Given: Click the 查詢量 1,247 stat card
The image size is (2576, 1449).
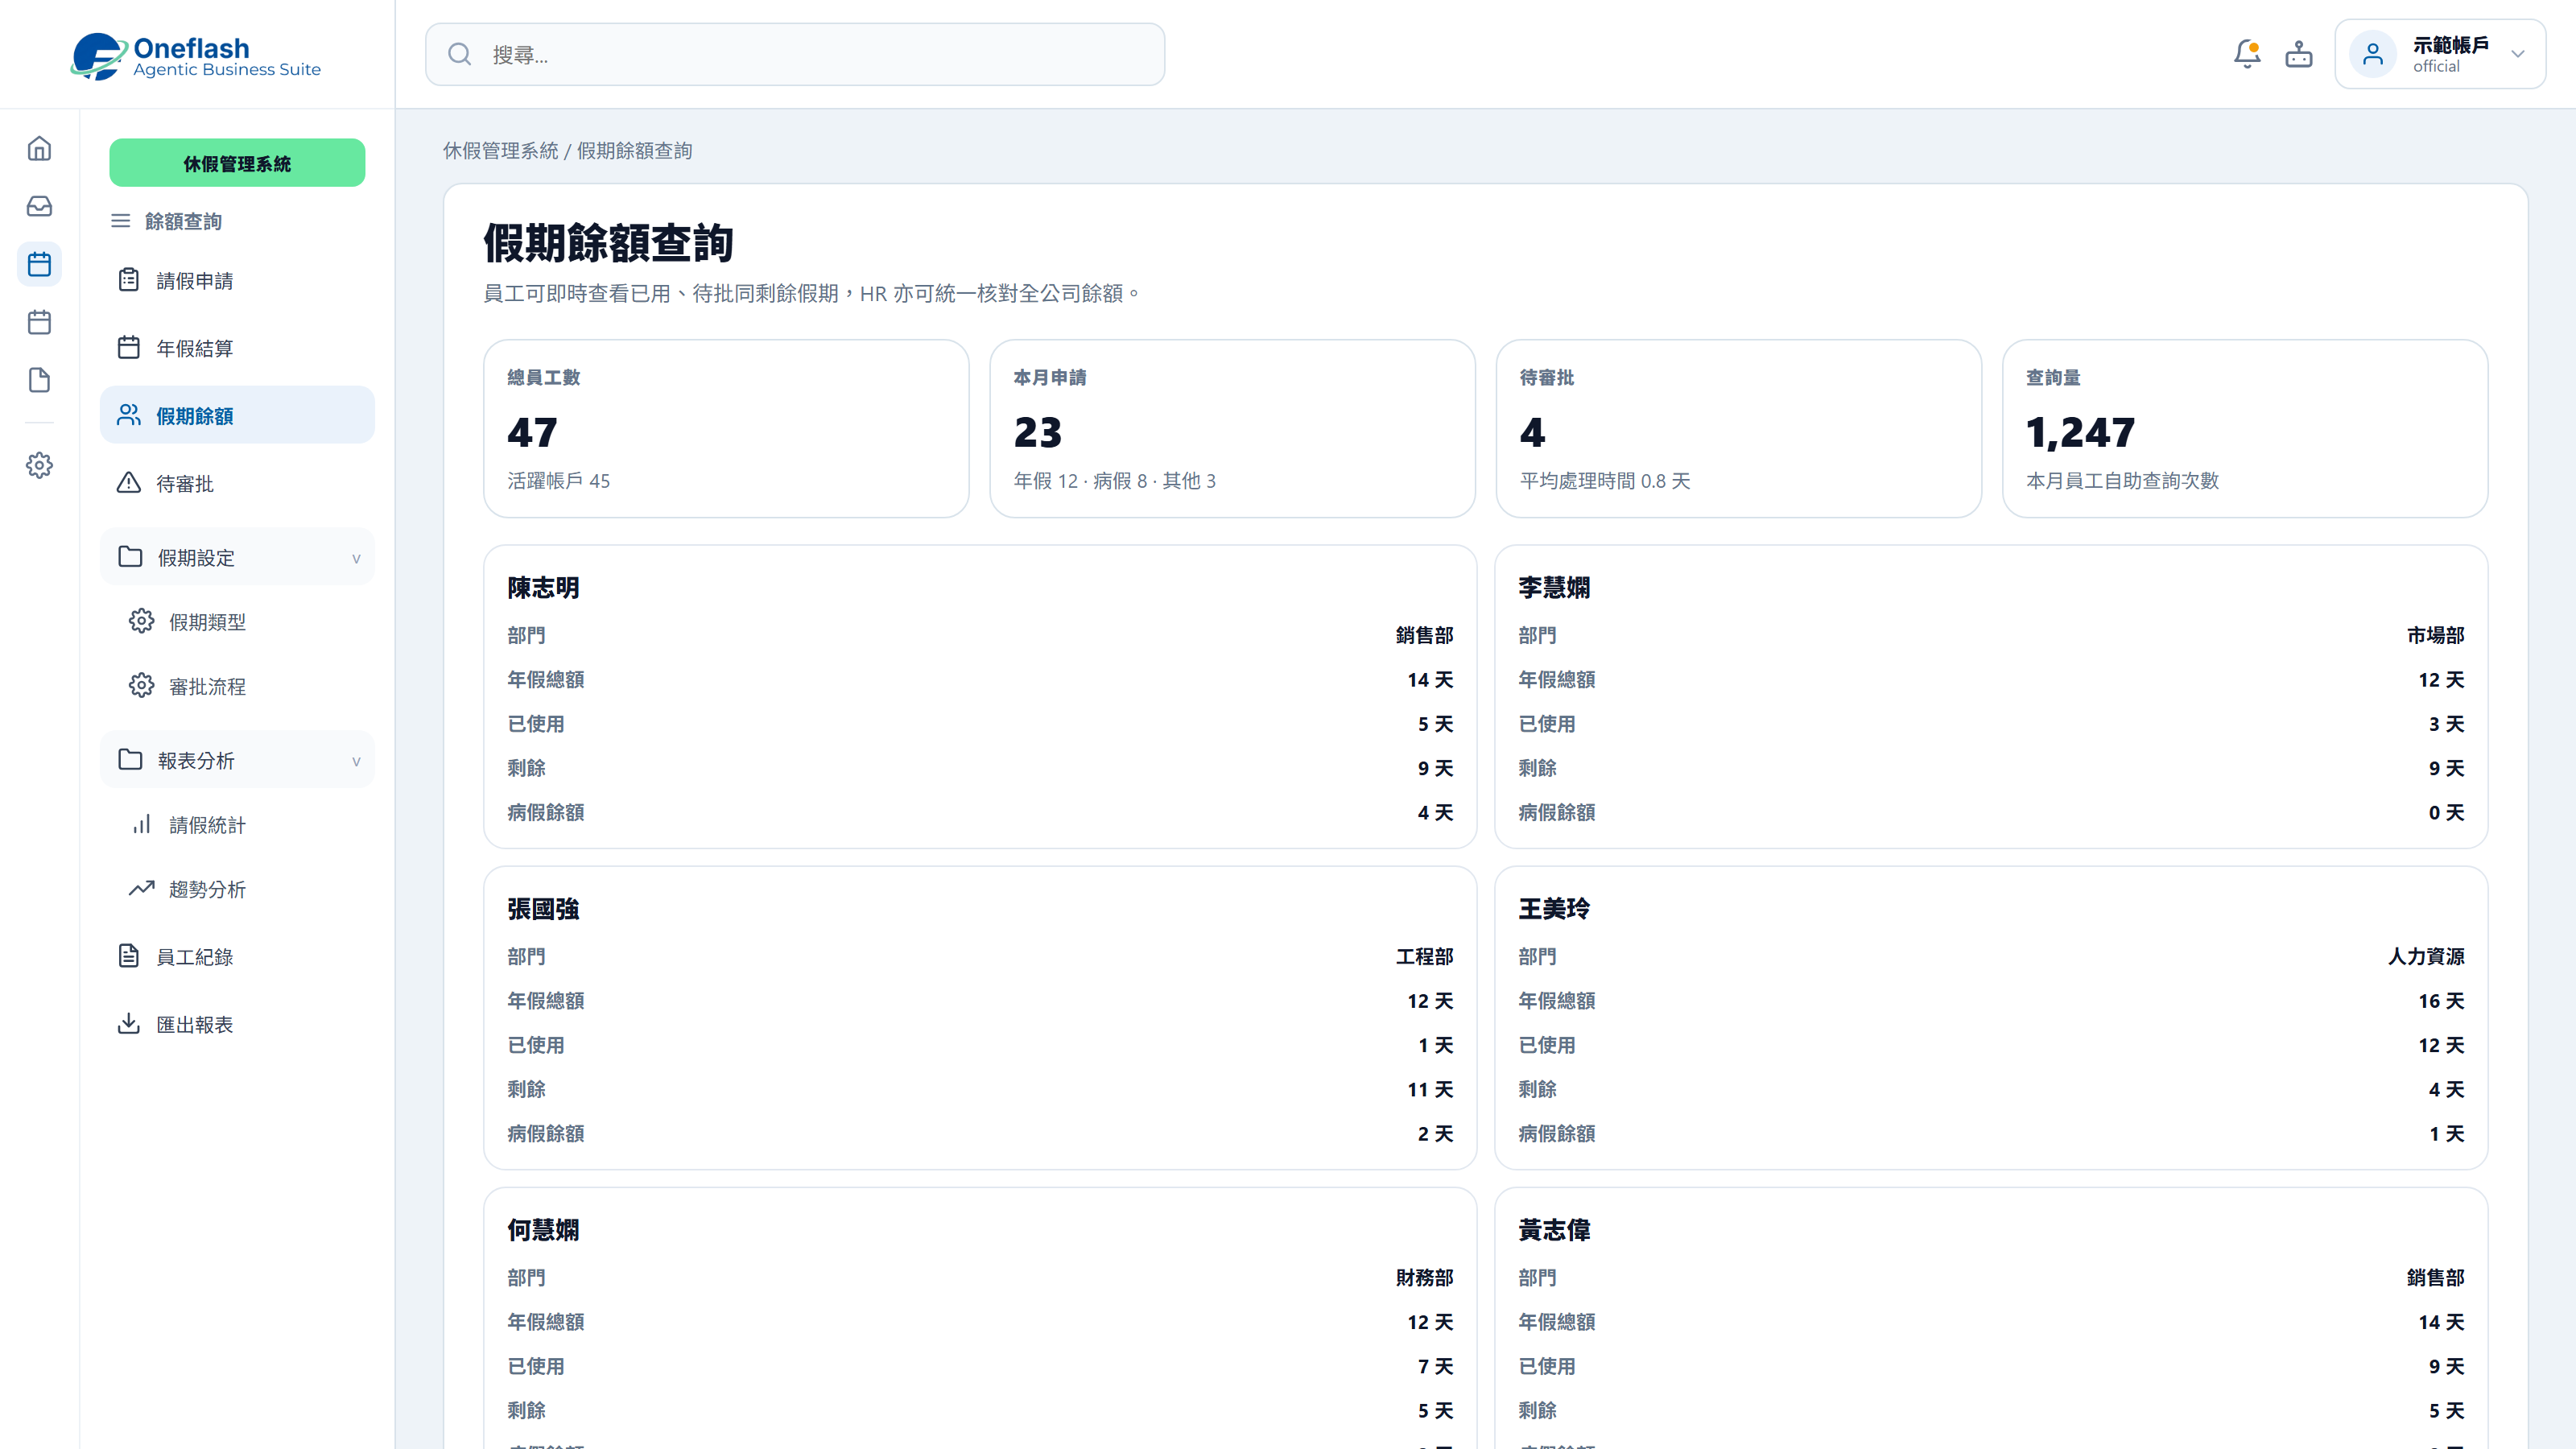Looking at the screenshot, I should 2245,428.
